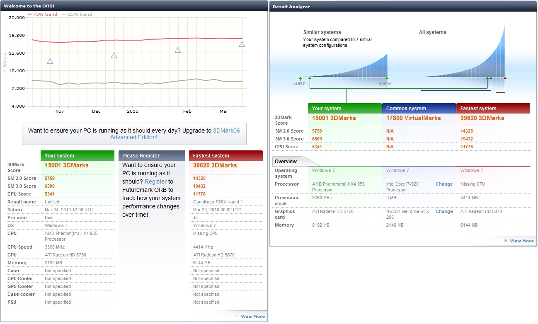Click the Pro user value Nein
Image resolution: width=538 pixels, height=324 pixels.
point(49,218)
